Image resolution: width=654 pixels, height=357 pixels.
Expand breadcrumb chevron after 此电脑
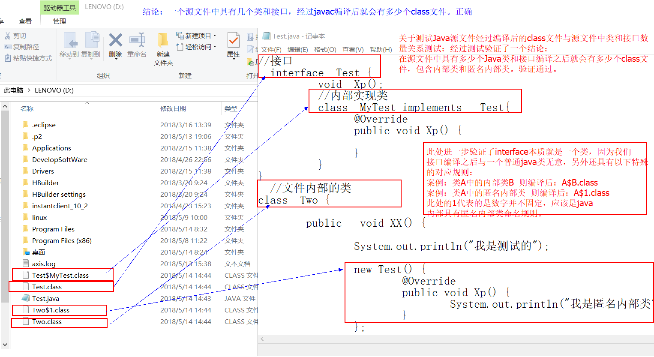29,90
